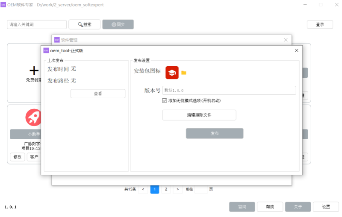The image size is (342, 217).
Task: Click the 同步 button
Action: pos(118,24)
